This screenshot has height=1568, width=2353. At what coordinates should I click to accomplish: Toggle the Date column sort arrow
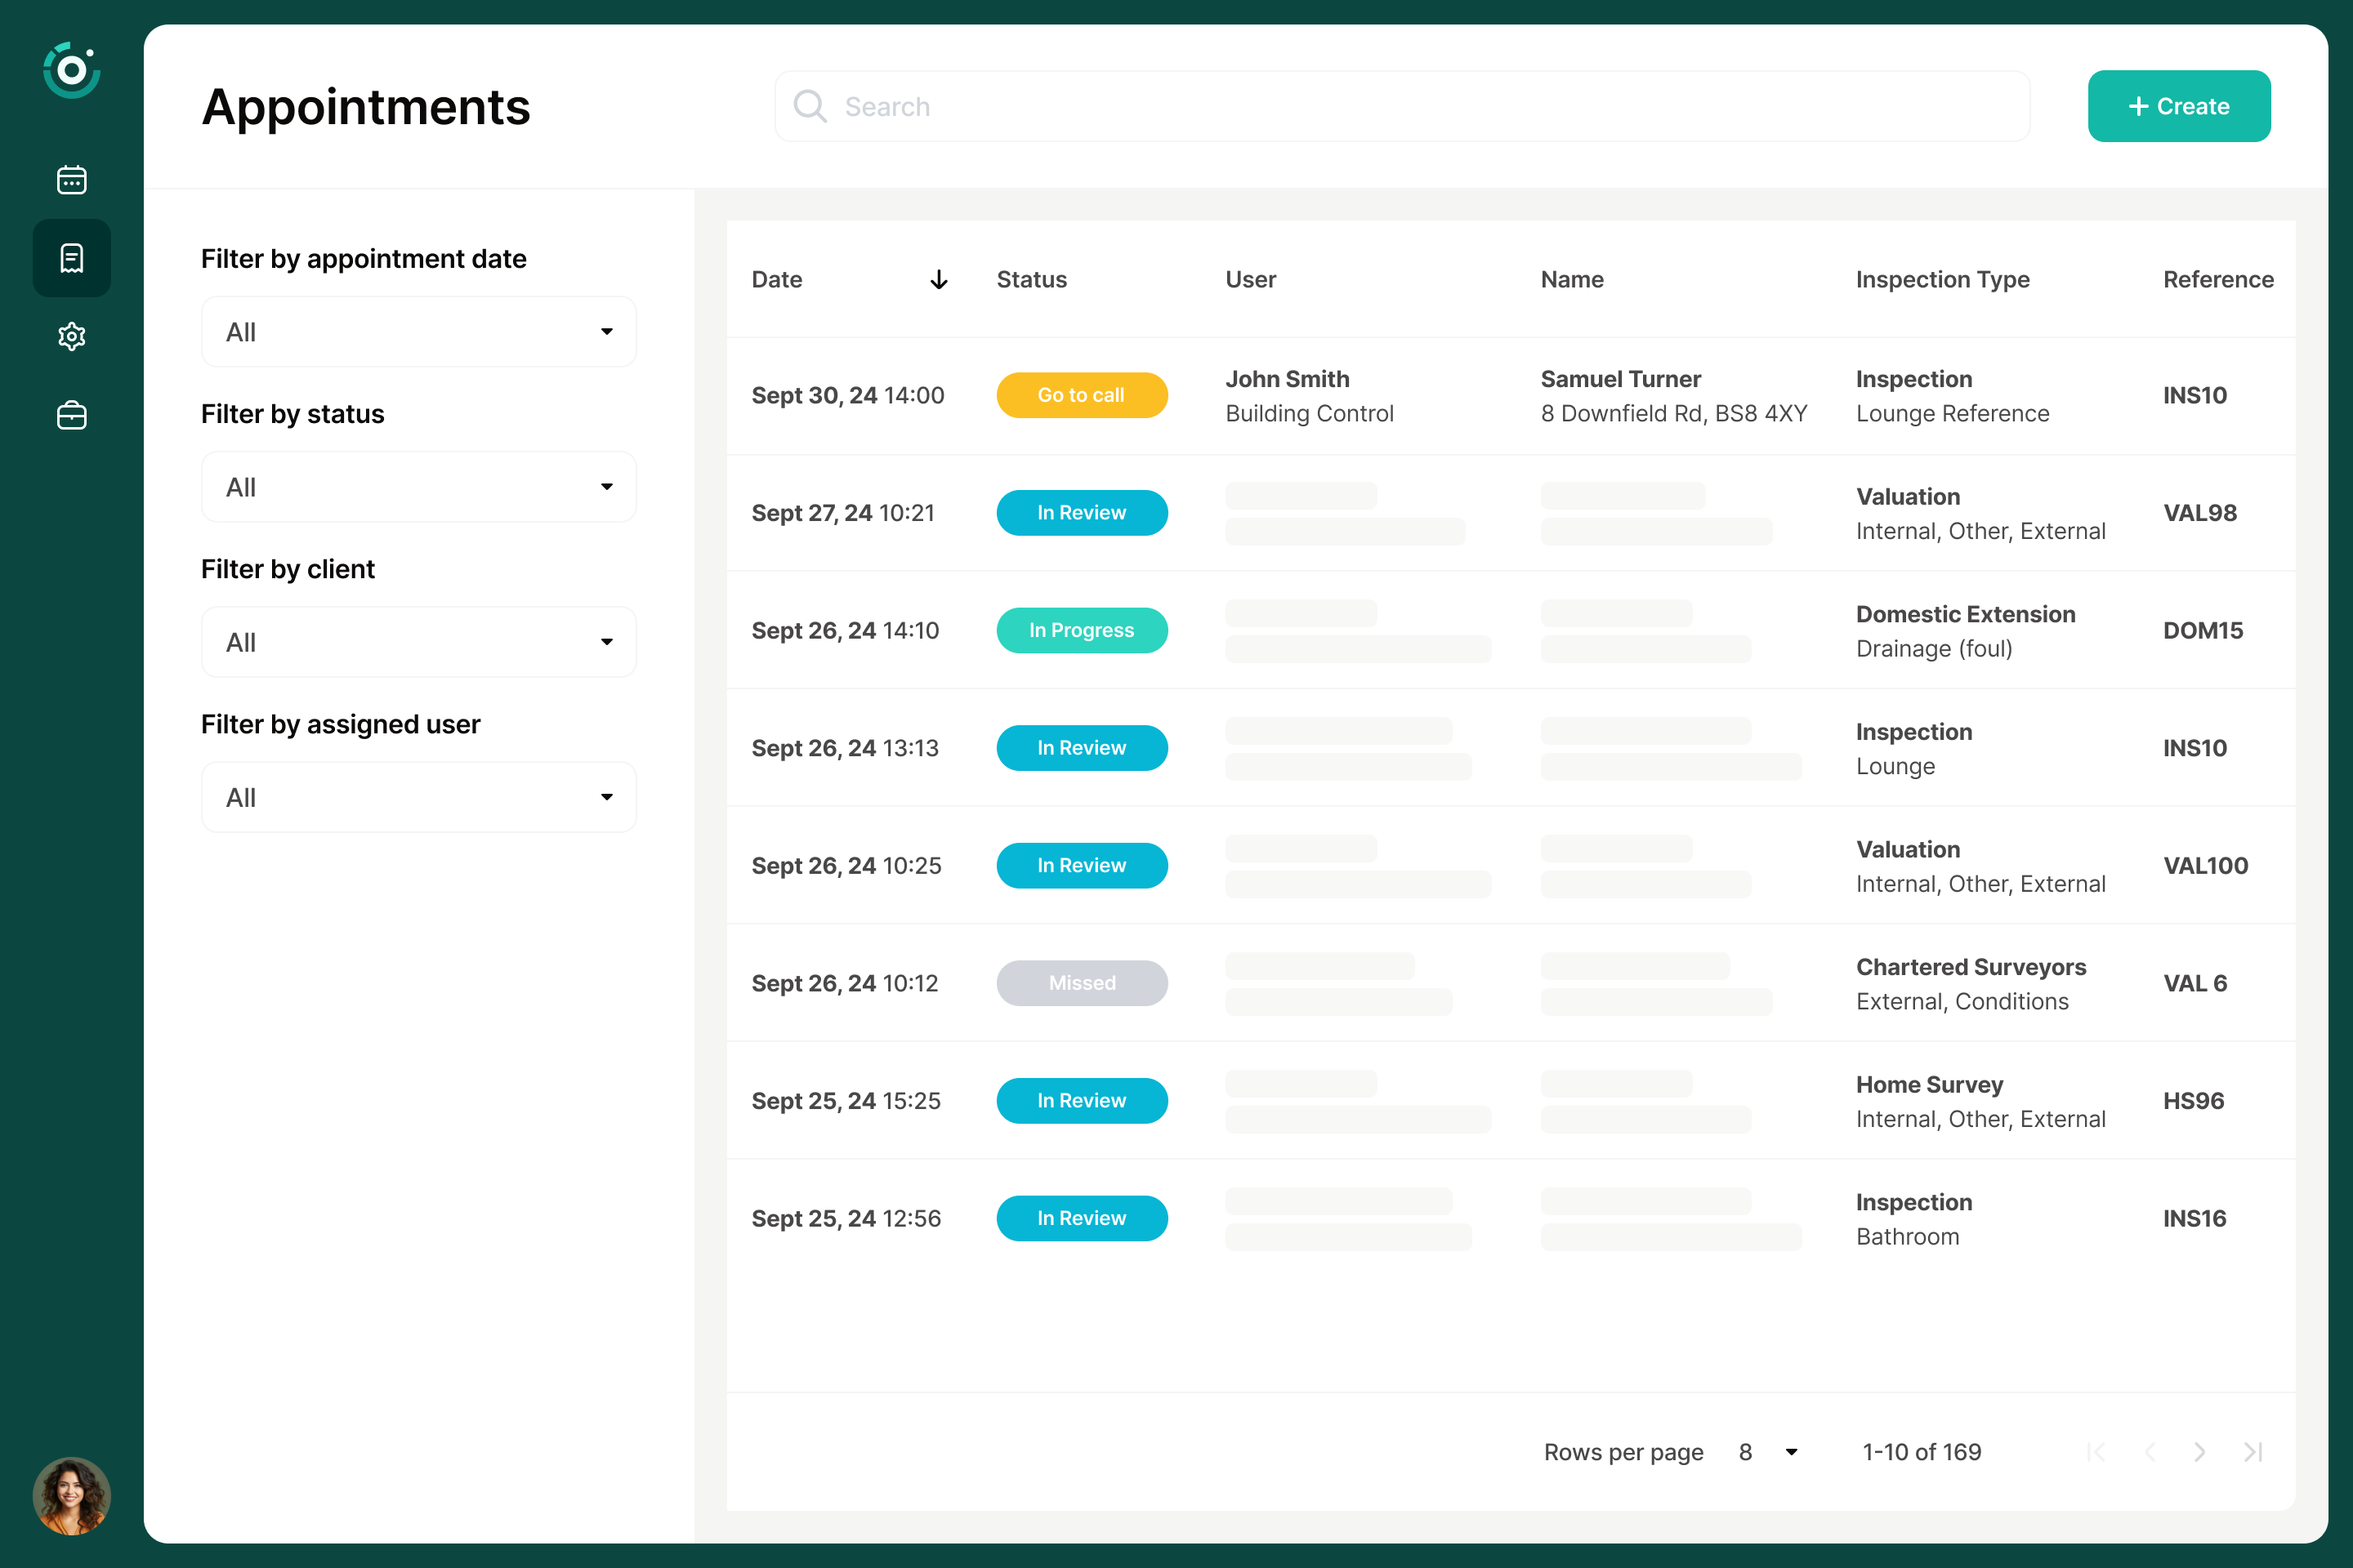(x=939, y=280)
